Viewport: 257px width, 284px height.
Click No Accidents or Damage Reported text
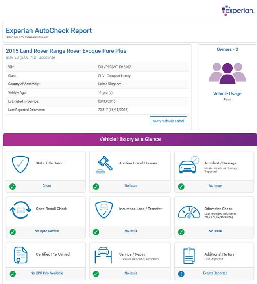coord(221,170)
